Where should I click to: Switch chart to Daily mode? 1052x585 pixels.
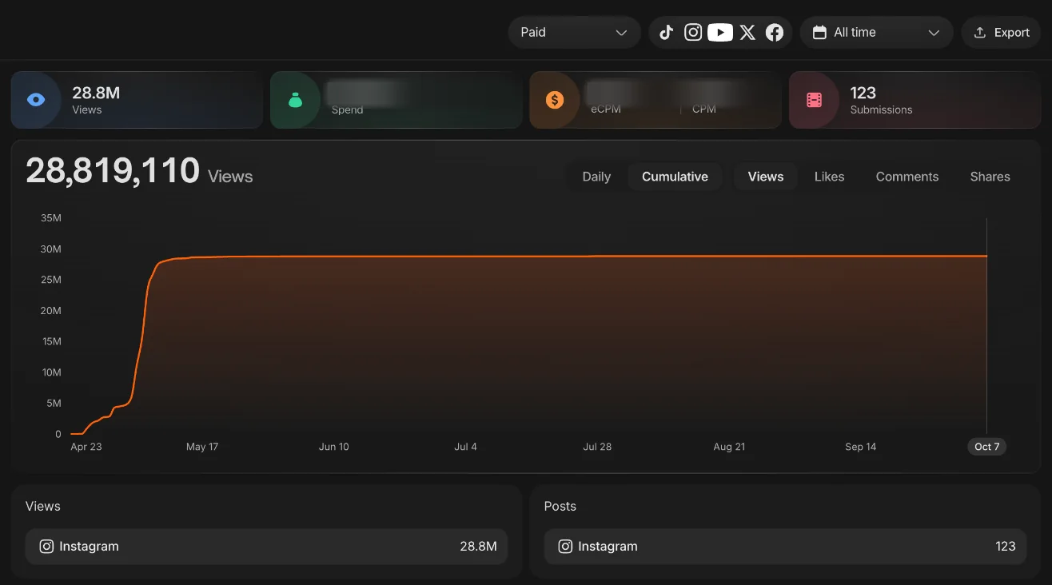coord(596,177)
